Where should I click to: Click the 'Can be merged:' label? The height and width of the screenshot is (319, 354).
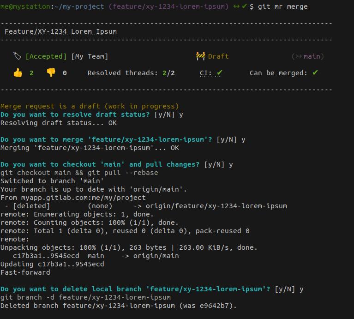click(278, 73)
